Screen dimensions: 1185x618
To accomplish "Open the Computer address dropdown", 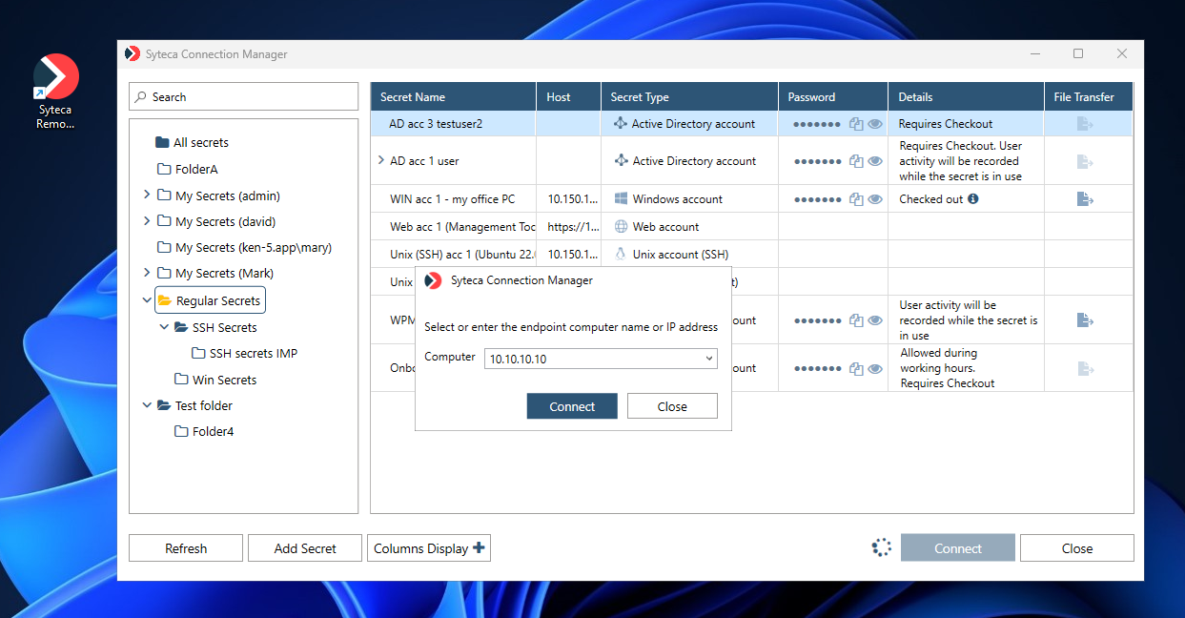I will click(708, 359).
